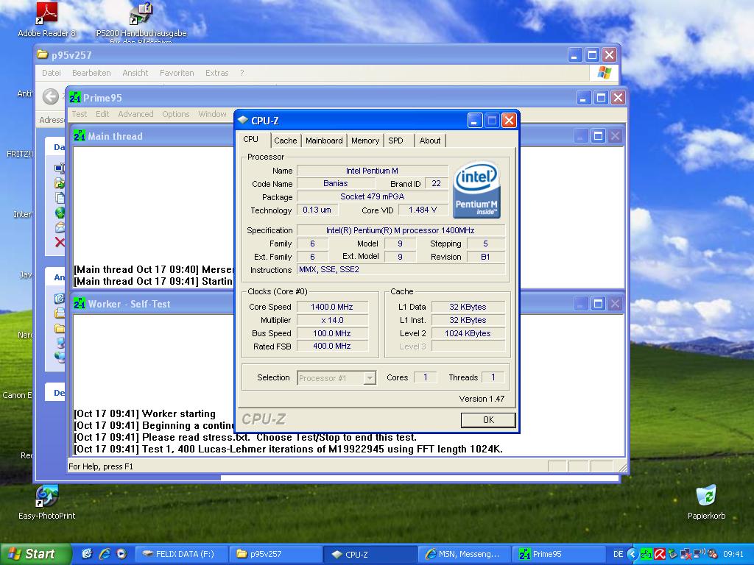Open Extras menu in Explorer
Image resolution: width=754 pixels, height=565 pixels.
click(217, 73)
